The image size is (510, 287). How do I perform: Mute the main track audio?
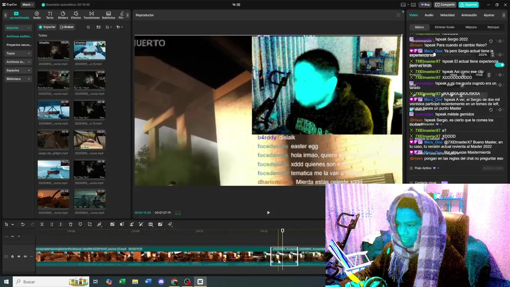25,256
